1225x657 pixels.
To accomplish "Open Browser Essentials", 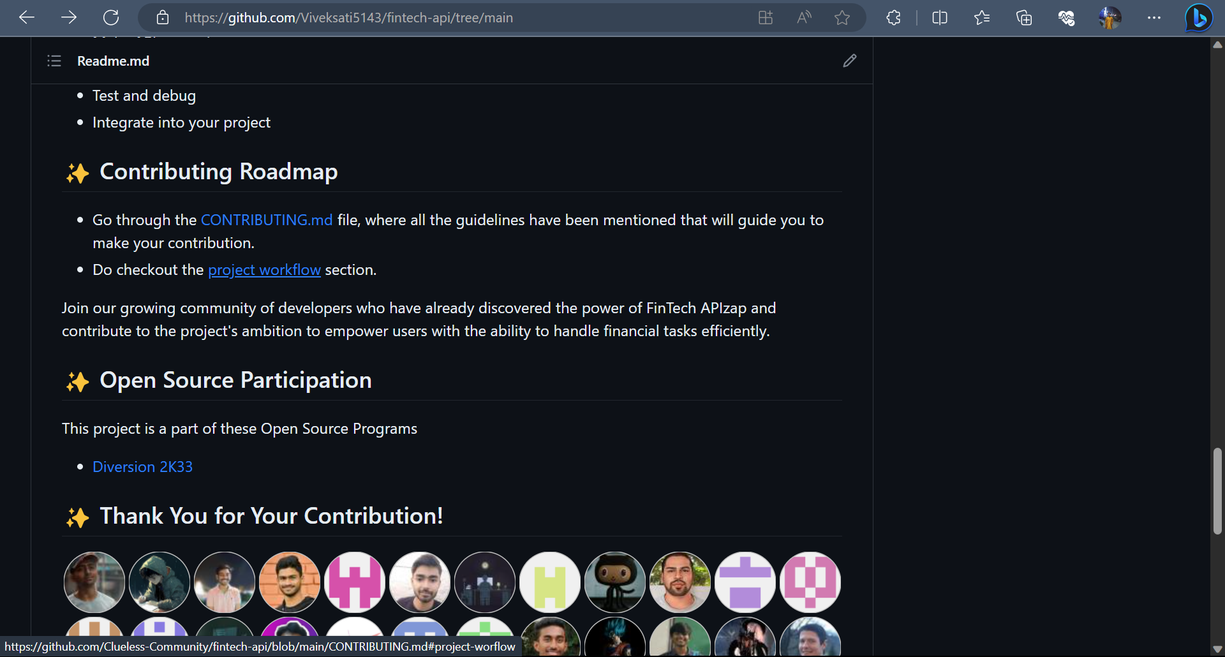I will pyautogui.click(x=1066, y=17).
